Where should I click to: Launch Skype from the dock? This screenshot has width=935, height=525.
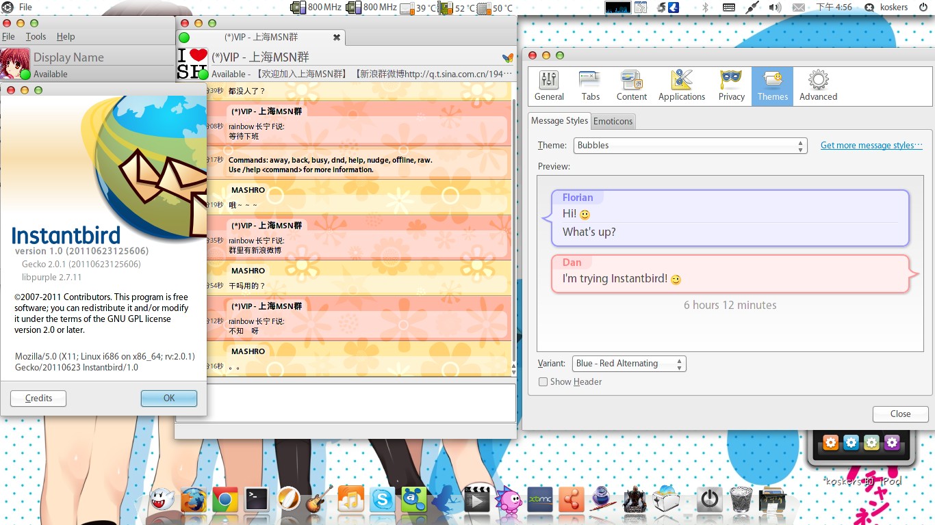(x=382, y=500)
